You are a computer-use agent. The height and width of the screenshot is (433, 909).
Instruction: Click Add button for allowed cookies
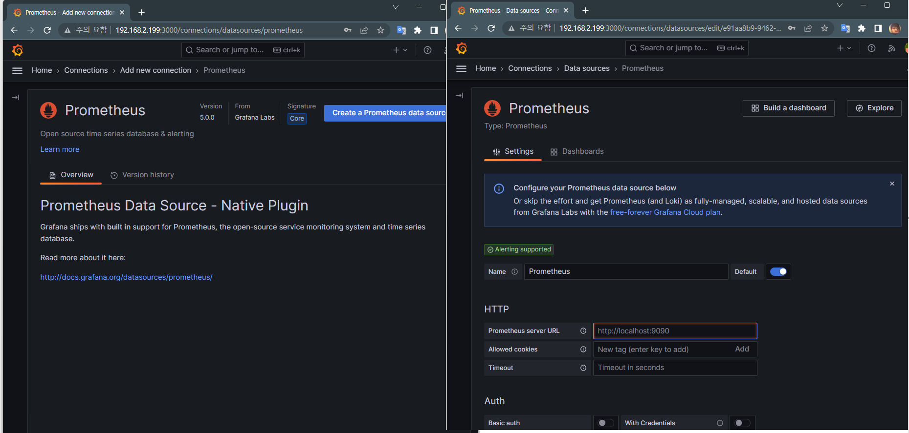tap(742, 349)
